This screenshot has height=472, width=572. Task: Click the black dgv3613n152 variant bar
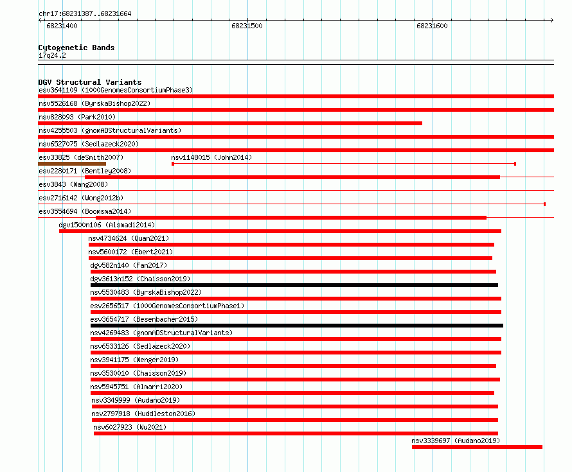point(294,285)
